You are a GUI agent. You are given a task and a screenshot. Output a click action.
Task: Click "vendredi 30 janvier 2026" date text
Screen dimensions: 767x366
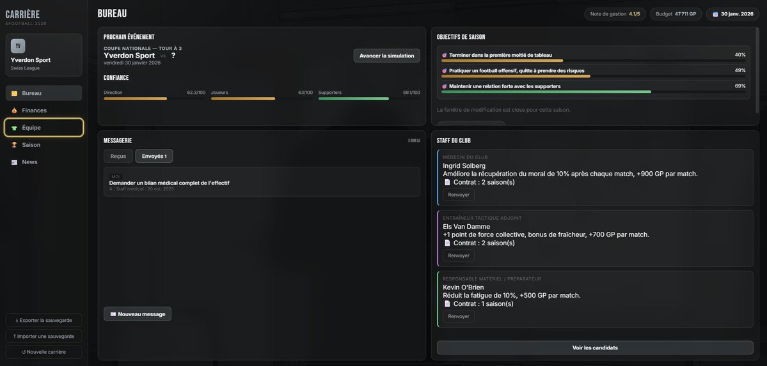[132, 63]
